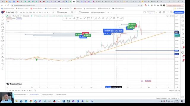Open the user profile avatar menu

(3, 12)
